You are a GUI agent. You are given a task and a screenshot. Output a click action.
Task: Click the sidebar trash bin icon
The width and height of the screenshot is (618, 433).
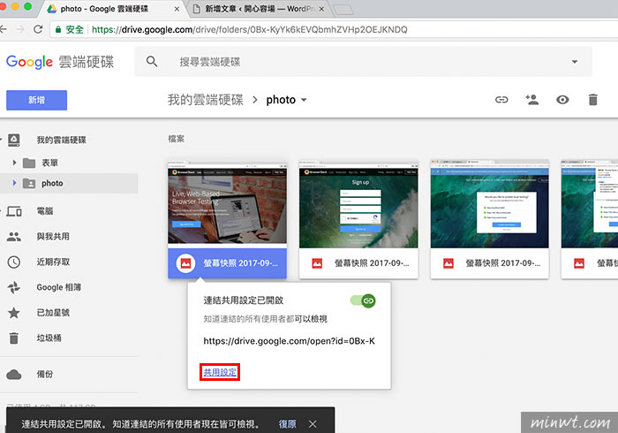[14, 338]
